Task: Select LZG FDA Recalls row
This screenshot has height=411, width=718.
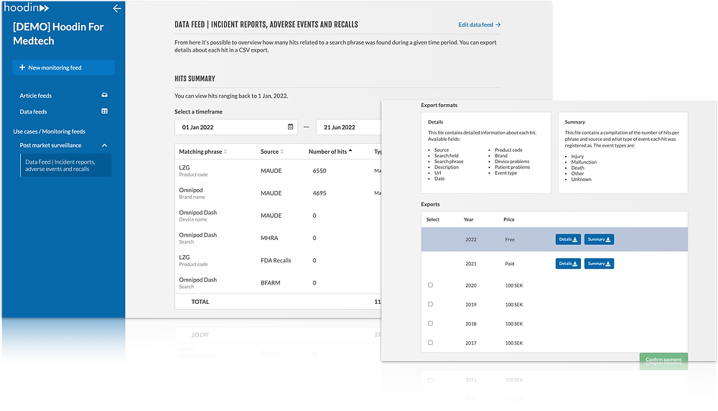Action: click(x=277, y=260)
